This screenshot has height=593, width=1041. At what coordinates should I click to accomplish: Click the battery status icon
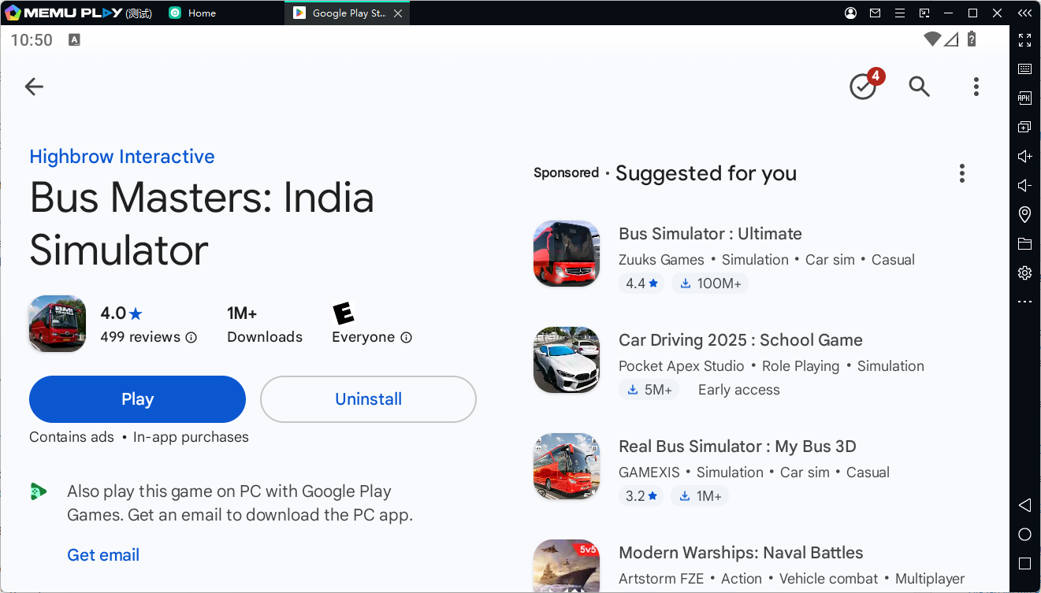coord(972,39)
